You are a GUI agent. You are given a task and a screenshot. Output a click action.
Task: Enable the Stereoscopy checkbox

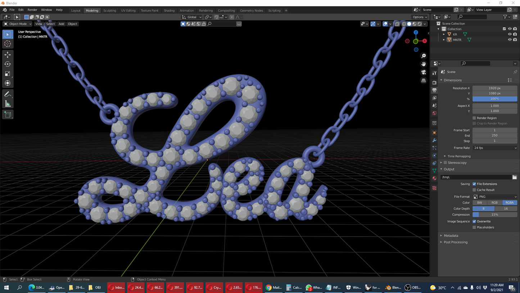coord(445,163)
